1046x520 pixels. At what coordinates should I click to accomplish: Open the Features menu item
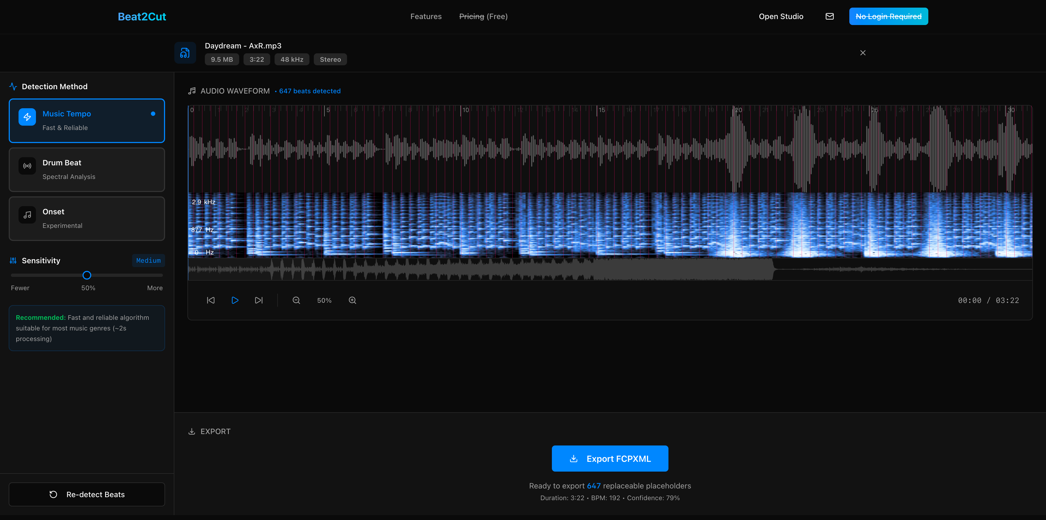pos(426,16)
